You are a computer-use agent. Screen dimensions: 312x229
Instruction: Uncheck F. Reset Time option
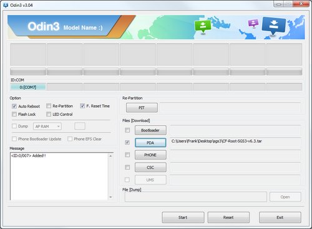(x=82, y=106)
